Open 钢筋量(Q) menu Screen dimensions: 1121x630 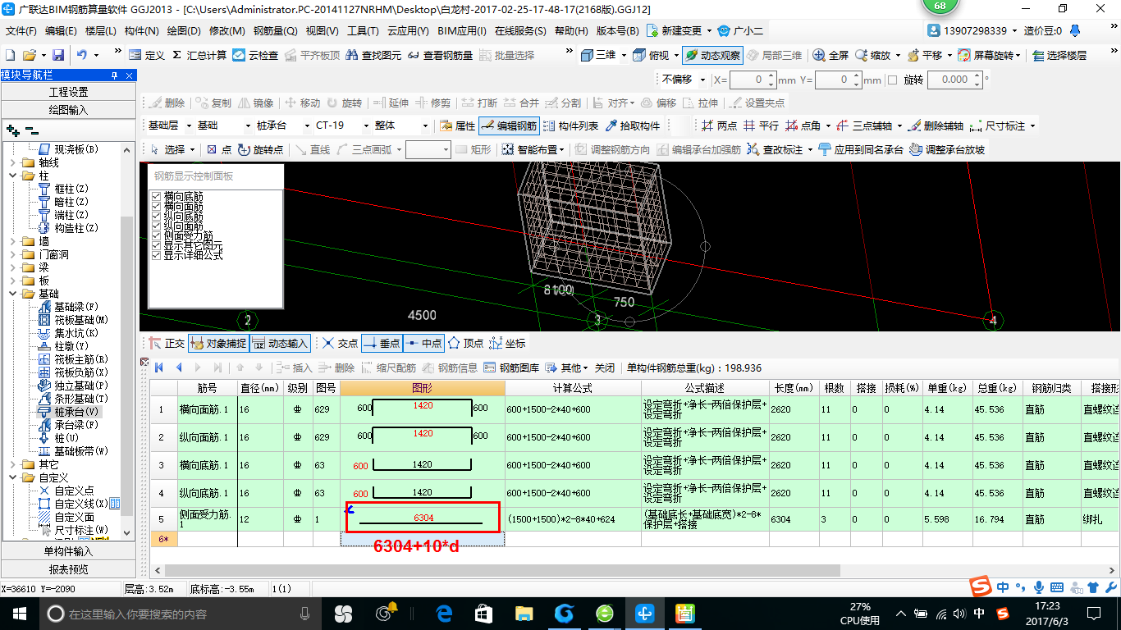pos(275,31)
